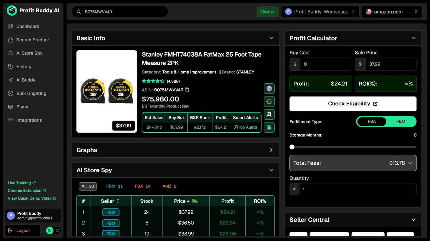Click the Owner role badge
Screen dimensions: 430x241
(268, 12)
